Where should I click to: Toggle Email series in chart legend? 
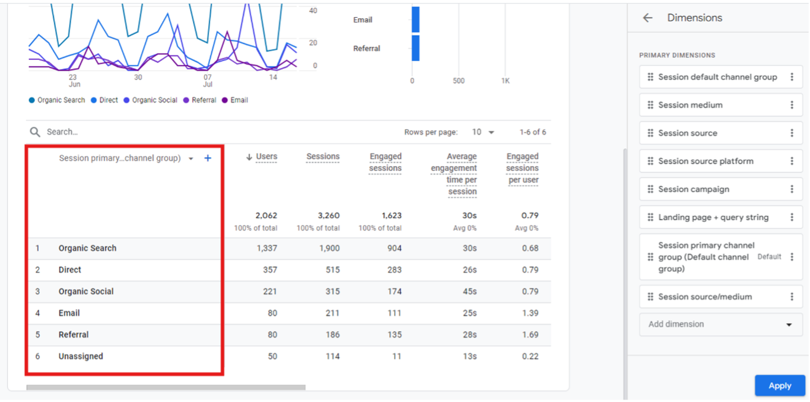pyautogui.click(x=235, y=100)
